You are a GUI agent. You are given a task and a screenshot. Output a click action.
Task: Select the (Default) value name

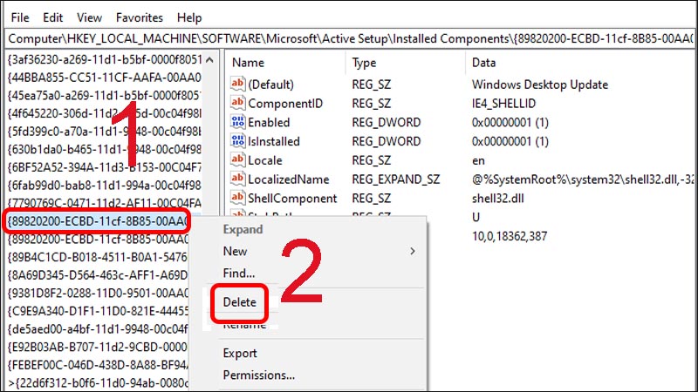(270, 84)
